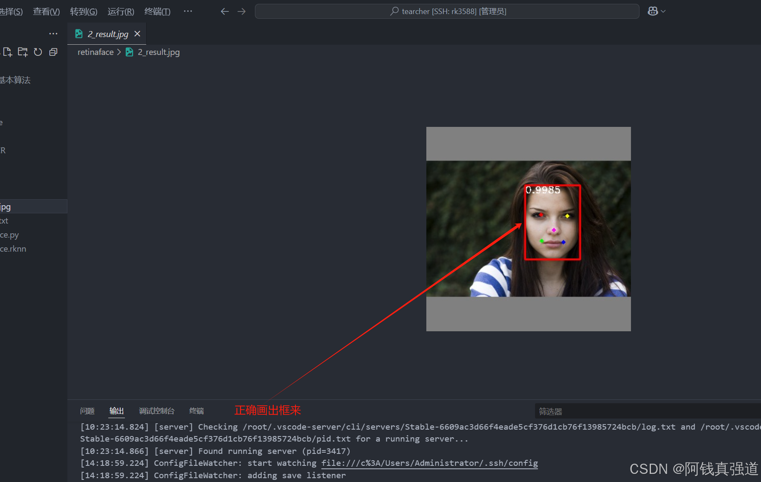The image size is (761, 482).
Task: Switch to the 输出 panel tab
Action: point(116,411)
